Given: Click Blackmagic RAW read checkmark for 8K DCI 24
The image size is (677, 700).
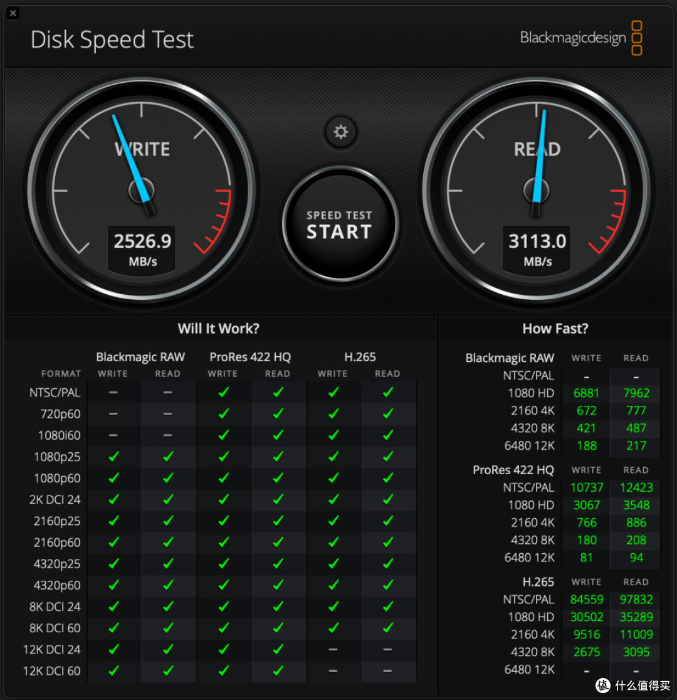Looking at the screenshot, I should pos(168,607).
